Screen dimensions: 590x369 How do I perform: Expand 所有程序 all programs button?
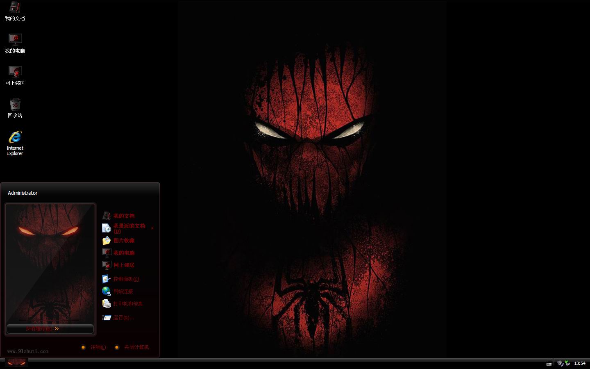tap(50, 329)
